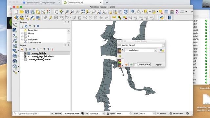
Task: Open the map scale dropdown 1:302606
Action: tap(103, 114)
